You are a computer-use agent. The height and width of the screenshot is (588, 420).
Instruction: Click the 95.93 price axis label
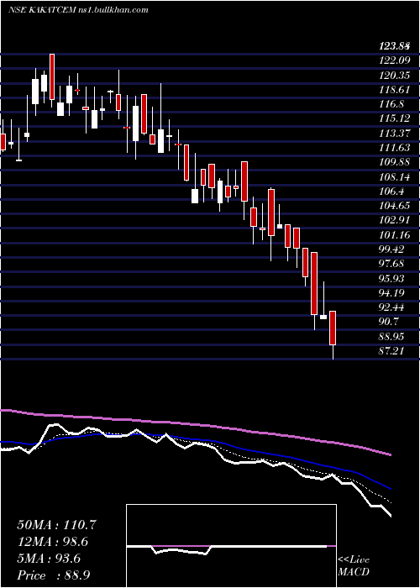click(x=392, y=279)
